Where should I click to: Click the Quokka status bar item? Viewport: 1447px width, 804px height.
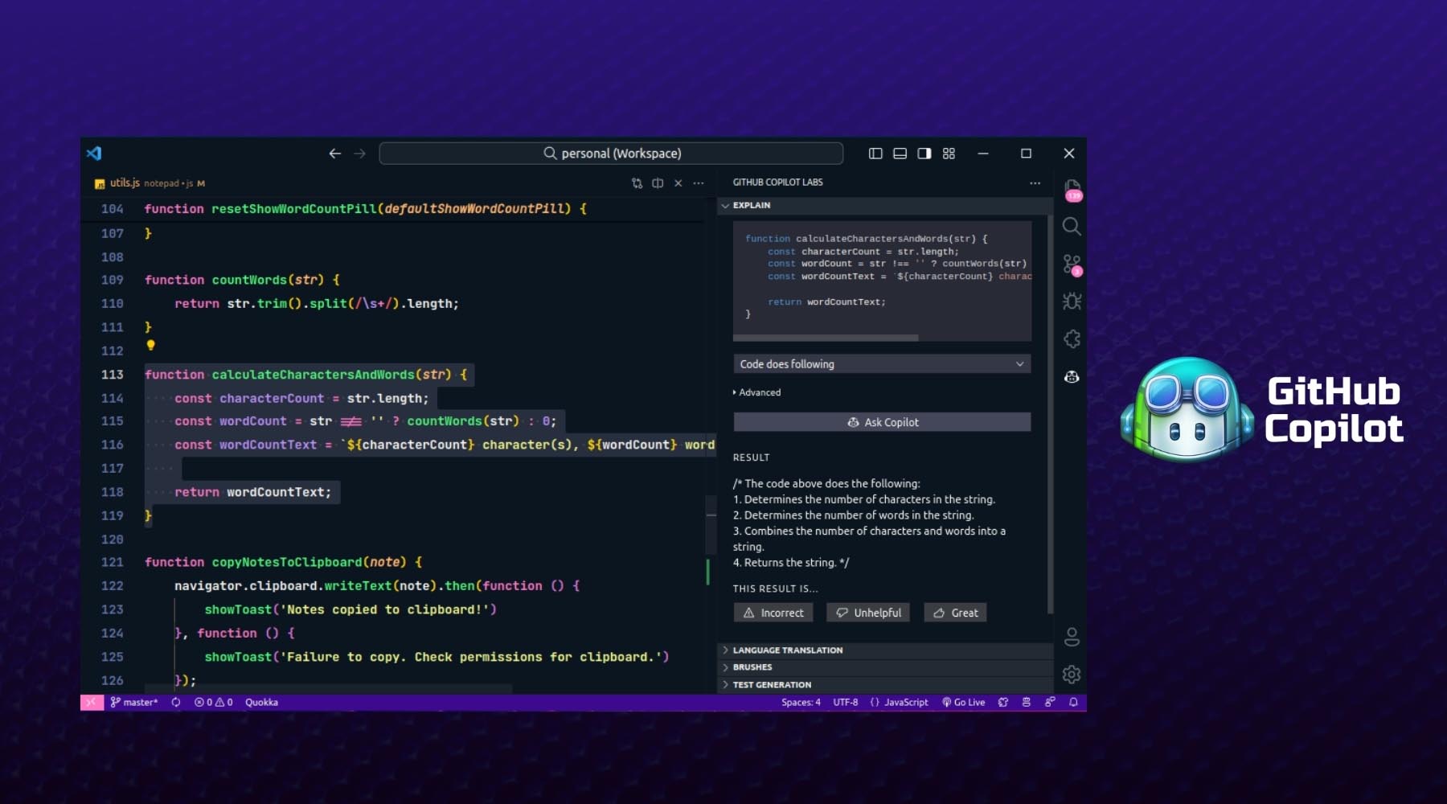pyautogui.click(x=261, y=703)
